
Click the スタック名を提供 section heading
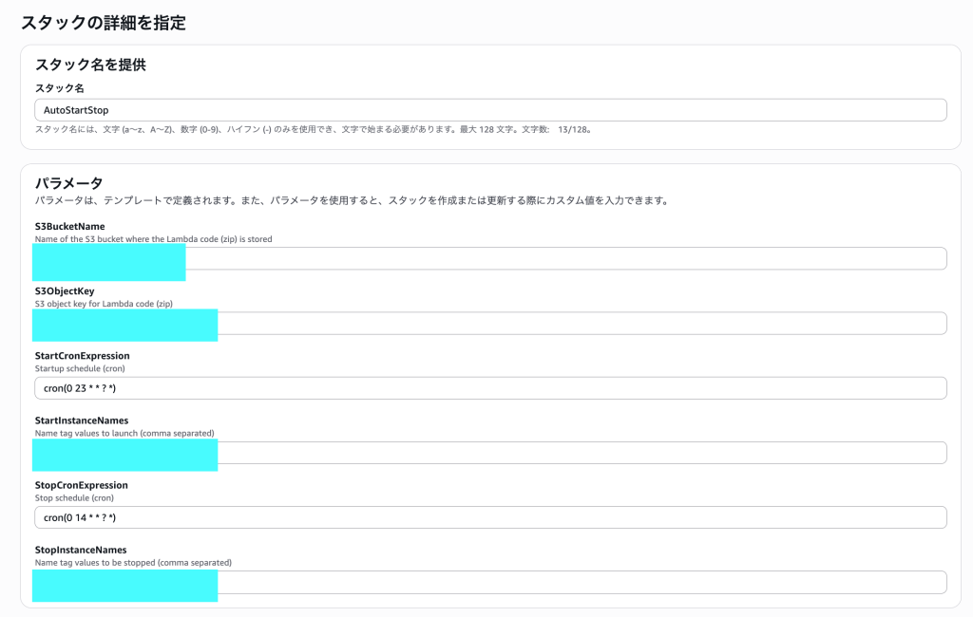pyautogui.click(x=89, y=65)
